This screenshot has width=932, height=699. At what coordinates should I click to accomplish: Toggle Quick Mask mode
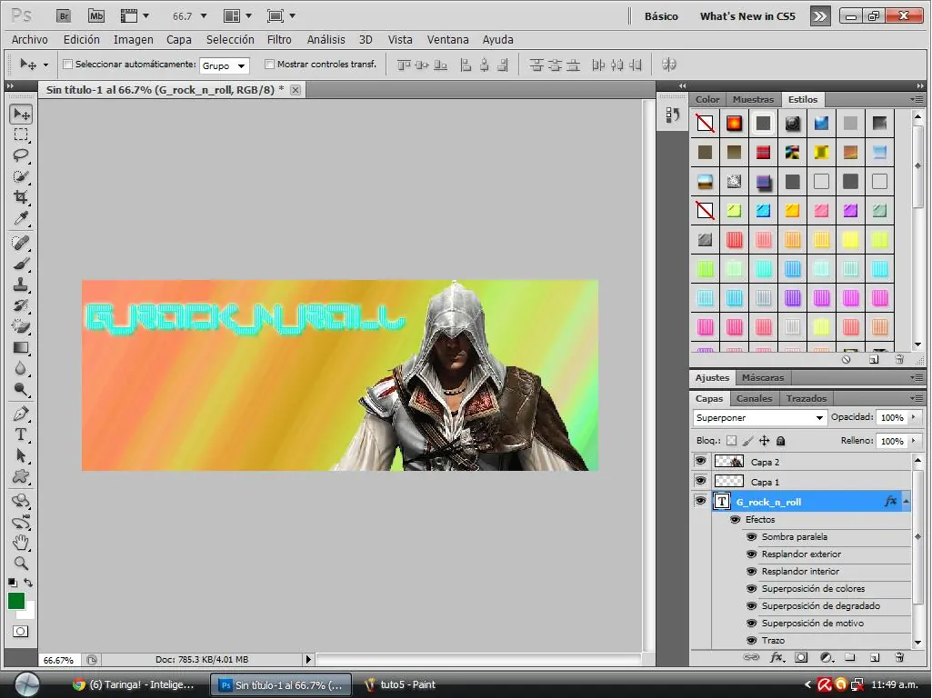click(21, 631)
